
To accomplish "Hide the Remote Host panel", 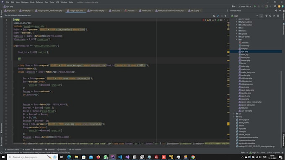I will pos(280,11).
